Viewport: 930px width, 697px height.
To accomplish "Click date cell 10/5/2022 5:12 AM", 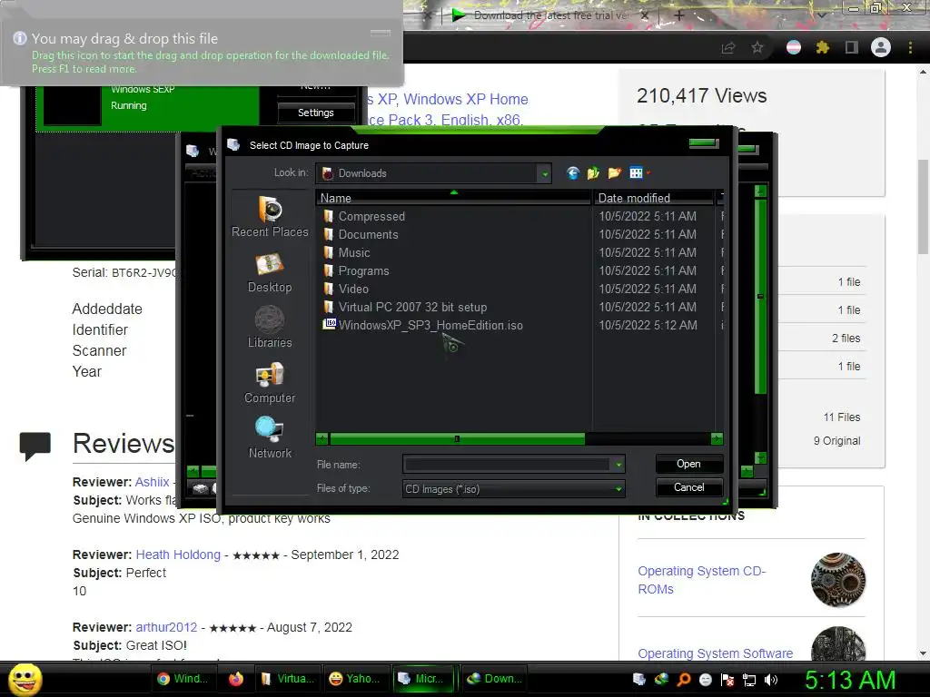I will pyautogui.click(x=648, y=326).
